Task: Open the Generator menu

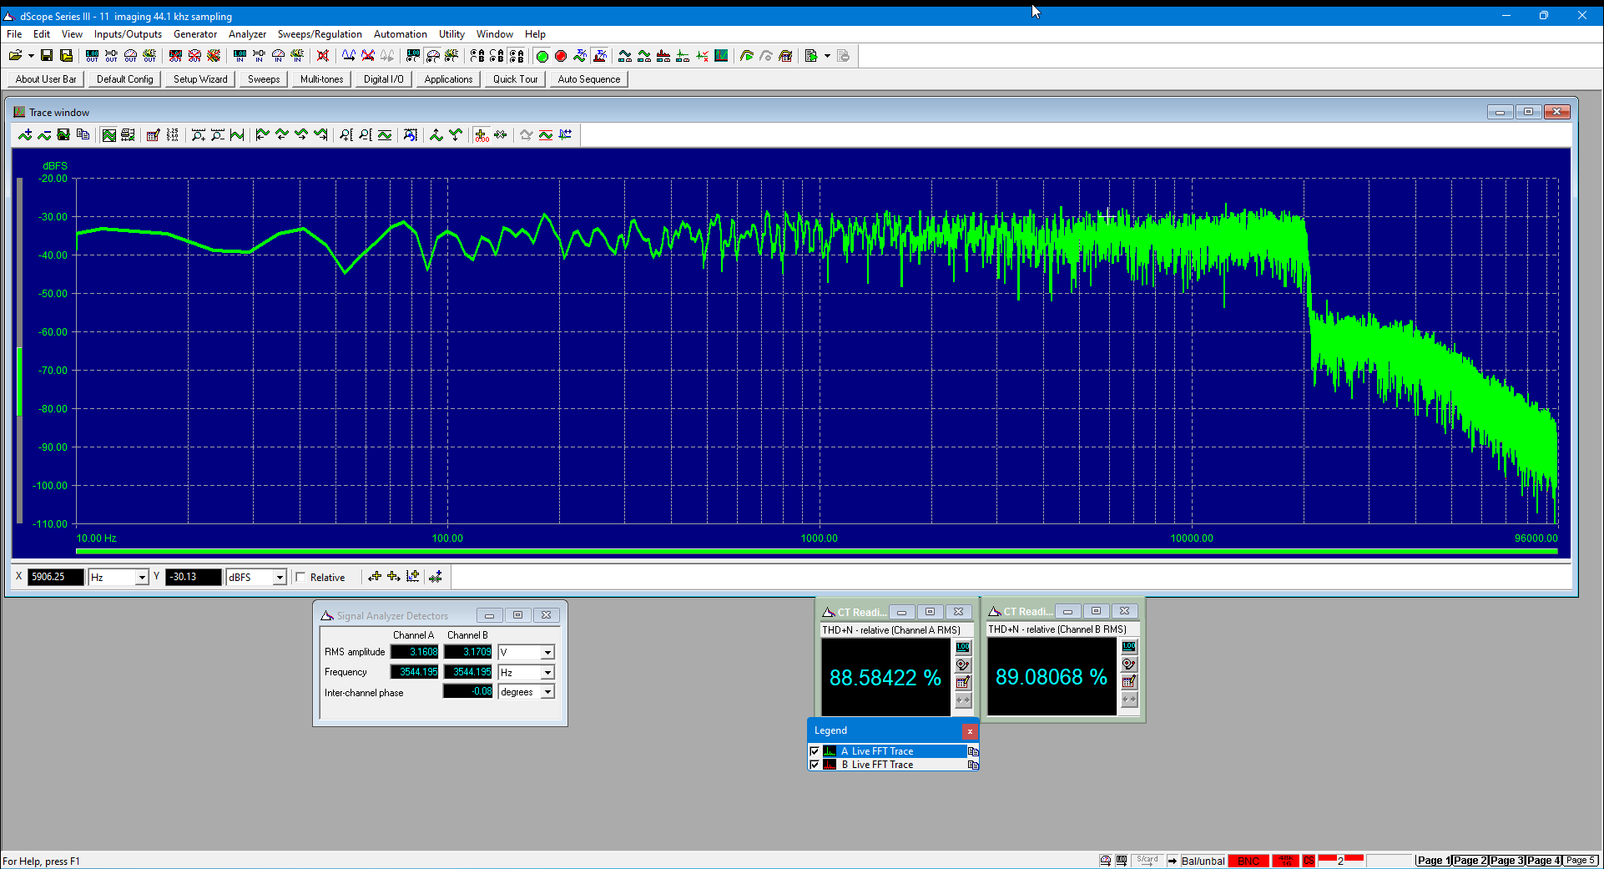Action: click(195, 34)
